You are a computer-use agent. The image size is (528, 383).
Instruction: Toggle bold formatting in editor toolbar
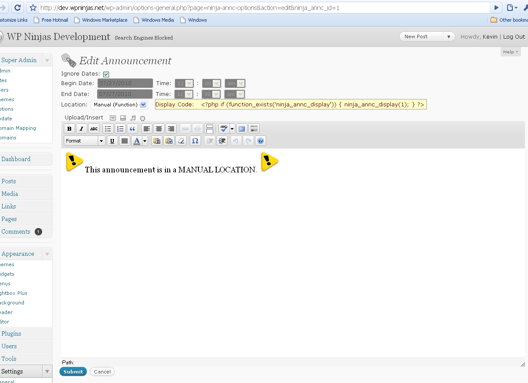(69, 129)
